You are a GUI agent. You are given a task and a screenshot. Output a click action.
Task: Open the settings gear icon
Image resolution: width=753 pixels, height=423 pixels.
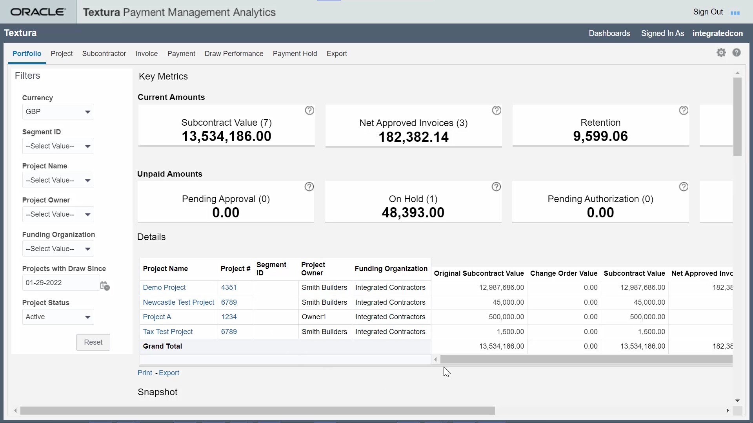click(x=721, y=53)
